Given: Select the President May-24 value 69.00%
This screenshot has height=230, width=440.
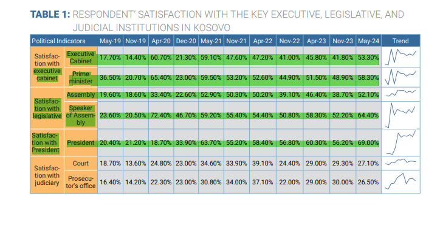Looking at the screenshot, I should [x=368, y=142].
